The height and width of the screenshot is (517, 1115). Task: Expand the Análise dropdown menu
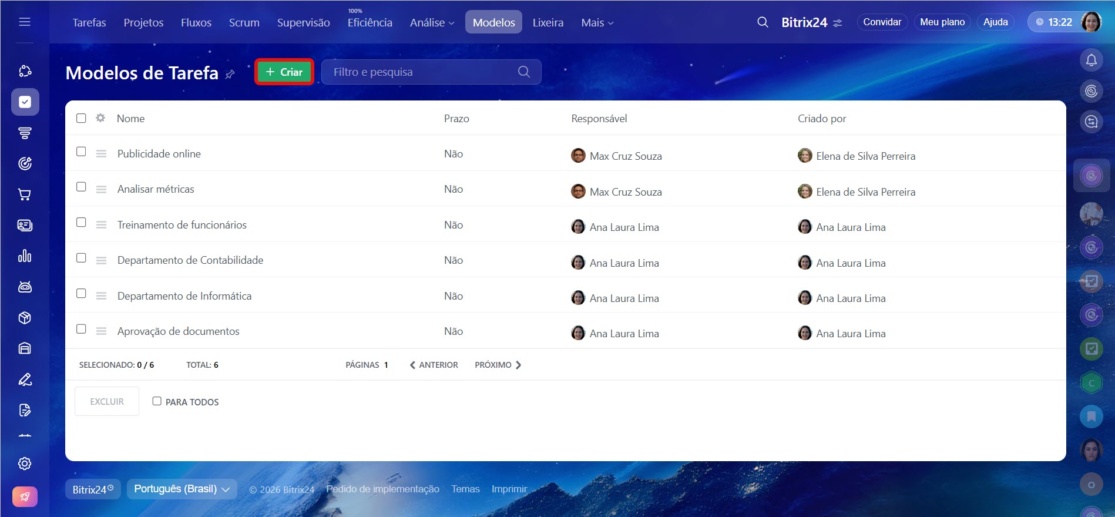pyautogui.click(x=432, y=23)
